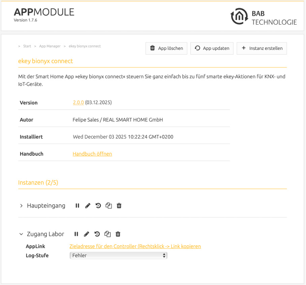Create a new instance with Instanz erstellen
The height and width of the screenshot is (285, 306).
(x=262, y=48)
